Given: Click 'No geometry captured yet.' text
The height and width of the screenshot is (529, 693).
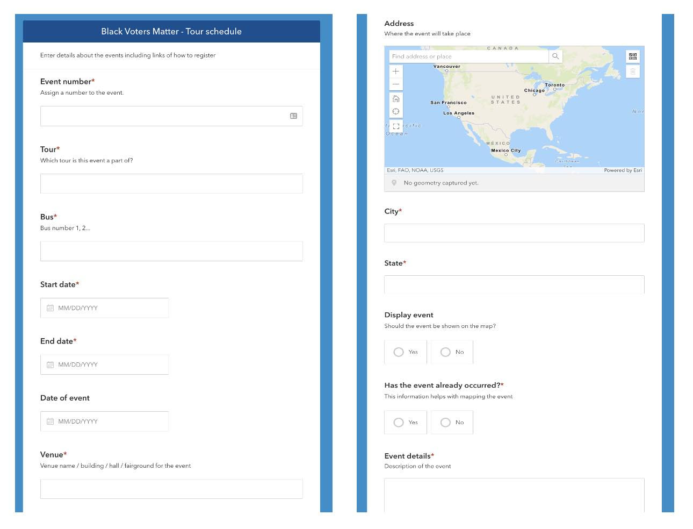Looking at the screenshot, I should coord(441,183).
